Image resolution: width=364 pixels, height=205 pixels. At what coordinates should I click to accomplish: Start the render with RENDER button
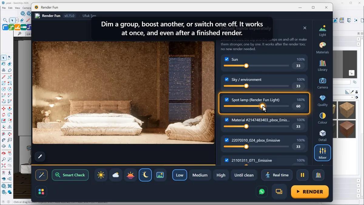tap(310, 192)
